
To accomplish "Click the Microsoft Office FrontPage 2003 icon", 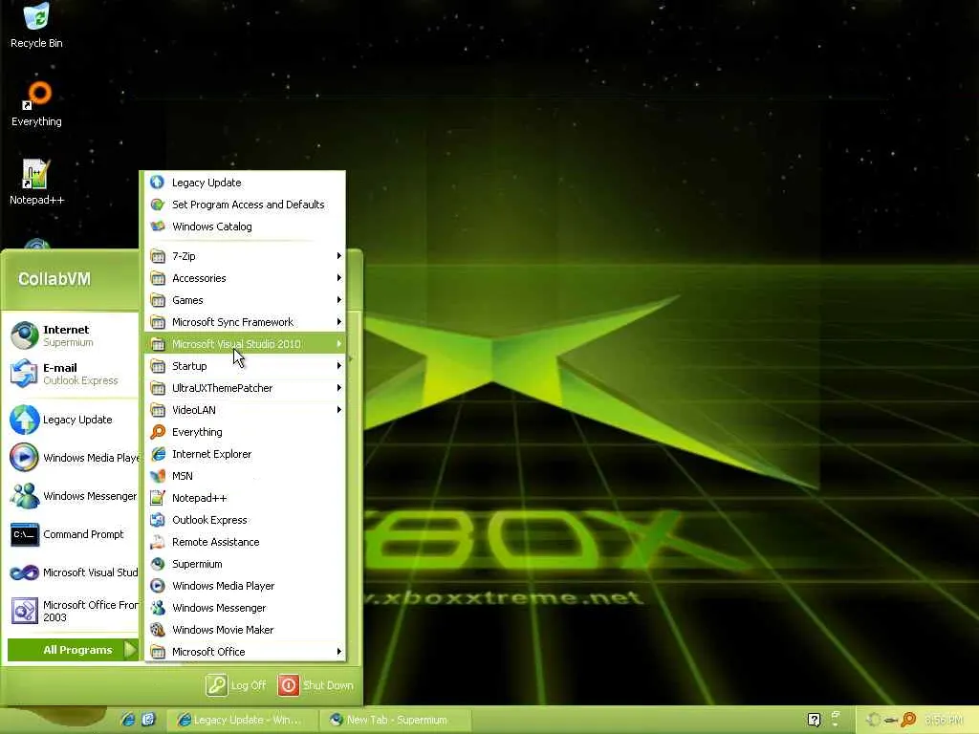I will click(x=24, y=611).
